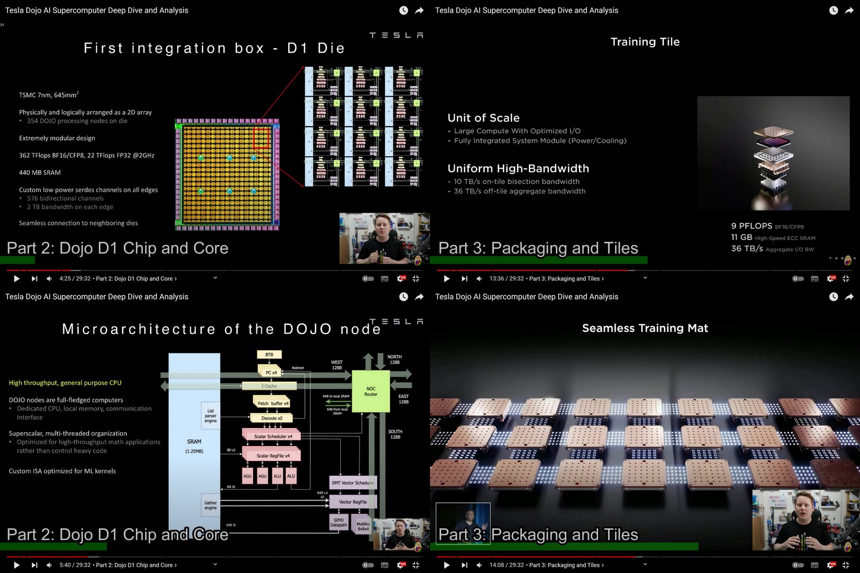Click the Next video icon in the Microarchitecture player
This screenshot has width=860, height=573.
click(x=34, y=565)
